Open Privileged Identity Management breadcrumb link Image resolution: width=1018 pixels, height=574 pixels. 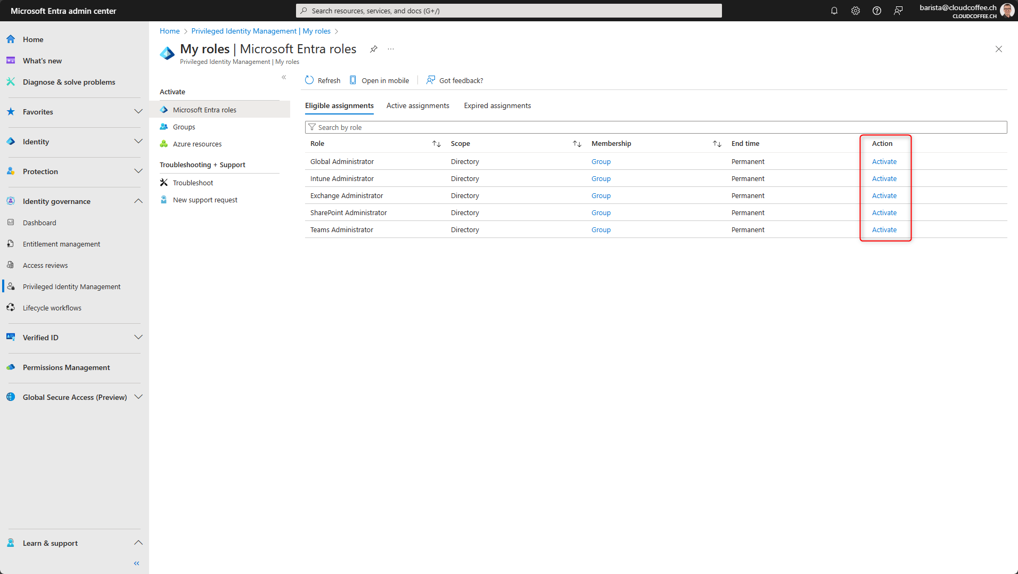click(261, 31)
